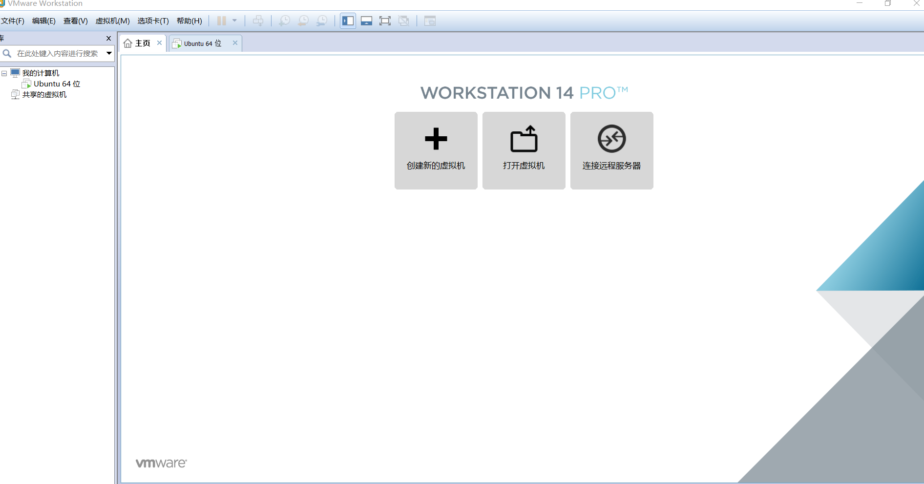Click the 创建新的虚拟机 button

[x=436, y=150]
